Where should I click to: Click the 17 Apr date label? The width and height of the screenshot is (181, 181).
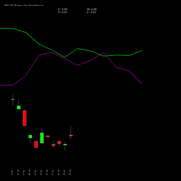coord(24,172)
